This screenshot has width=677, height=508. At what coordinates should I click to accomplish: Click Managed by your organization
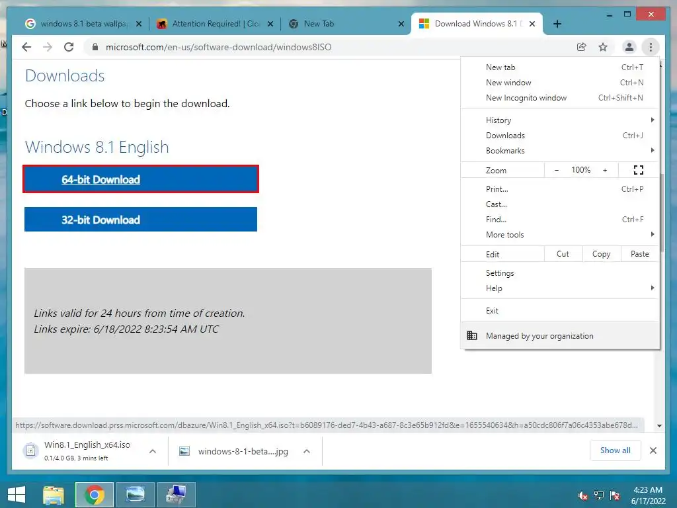pyautogui.click(x=560, y=335)
